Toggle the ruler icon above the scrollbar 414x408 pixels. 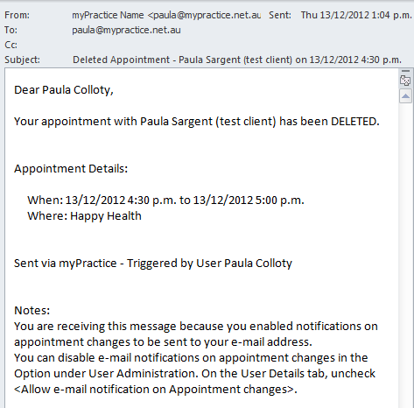click(405, 81)
